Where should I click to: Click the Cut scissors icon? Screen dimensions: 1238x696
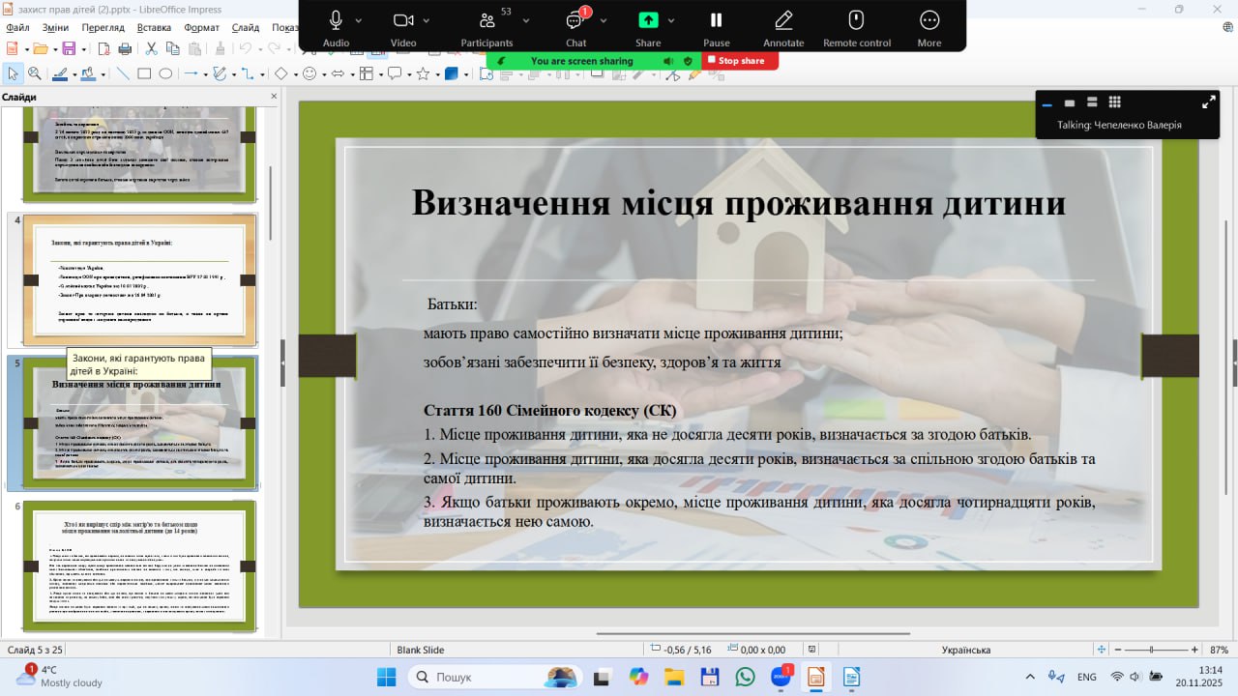coord(151,48)
